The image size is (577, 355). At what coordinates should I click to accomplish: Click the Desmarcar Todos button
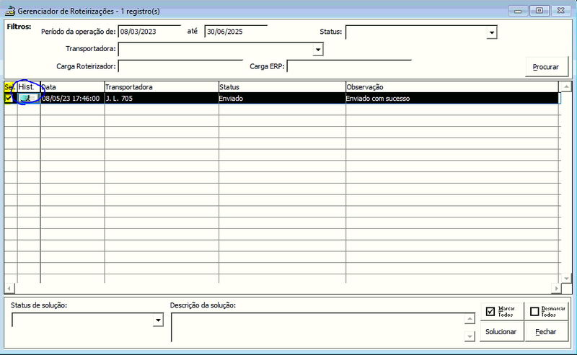[547, 311]
